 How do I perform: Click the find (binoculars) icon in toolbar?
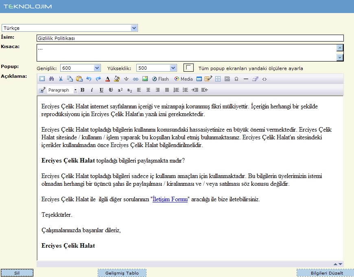click(51, 79)
